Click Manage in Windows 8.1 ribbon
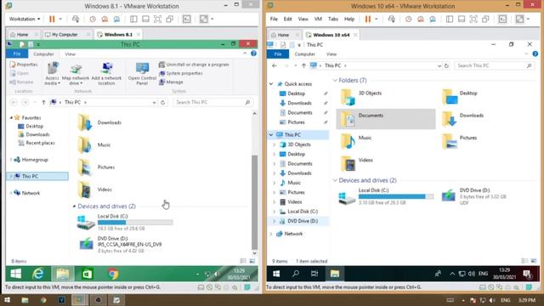Image resolution: width=544 pixels, height=306 pixels. pos(171,82)
